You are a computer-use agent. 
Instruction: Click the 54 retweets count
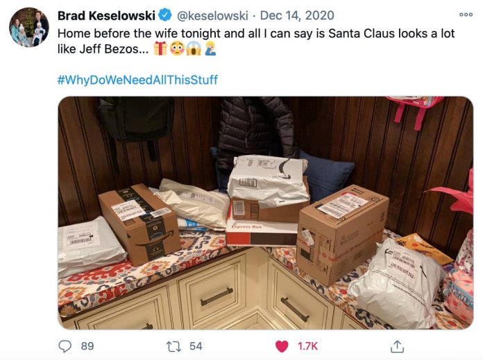click(196, 346)
